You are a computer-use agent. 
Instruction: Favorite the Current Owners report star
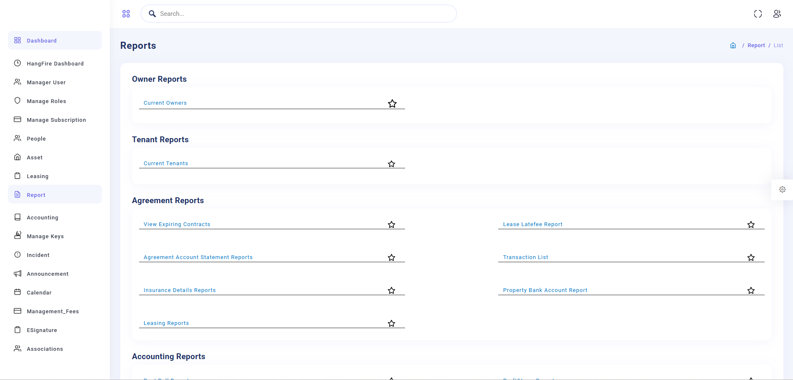(392, 103)
